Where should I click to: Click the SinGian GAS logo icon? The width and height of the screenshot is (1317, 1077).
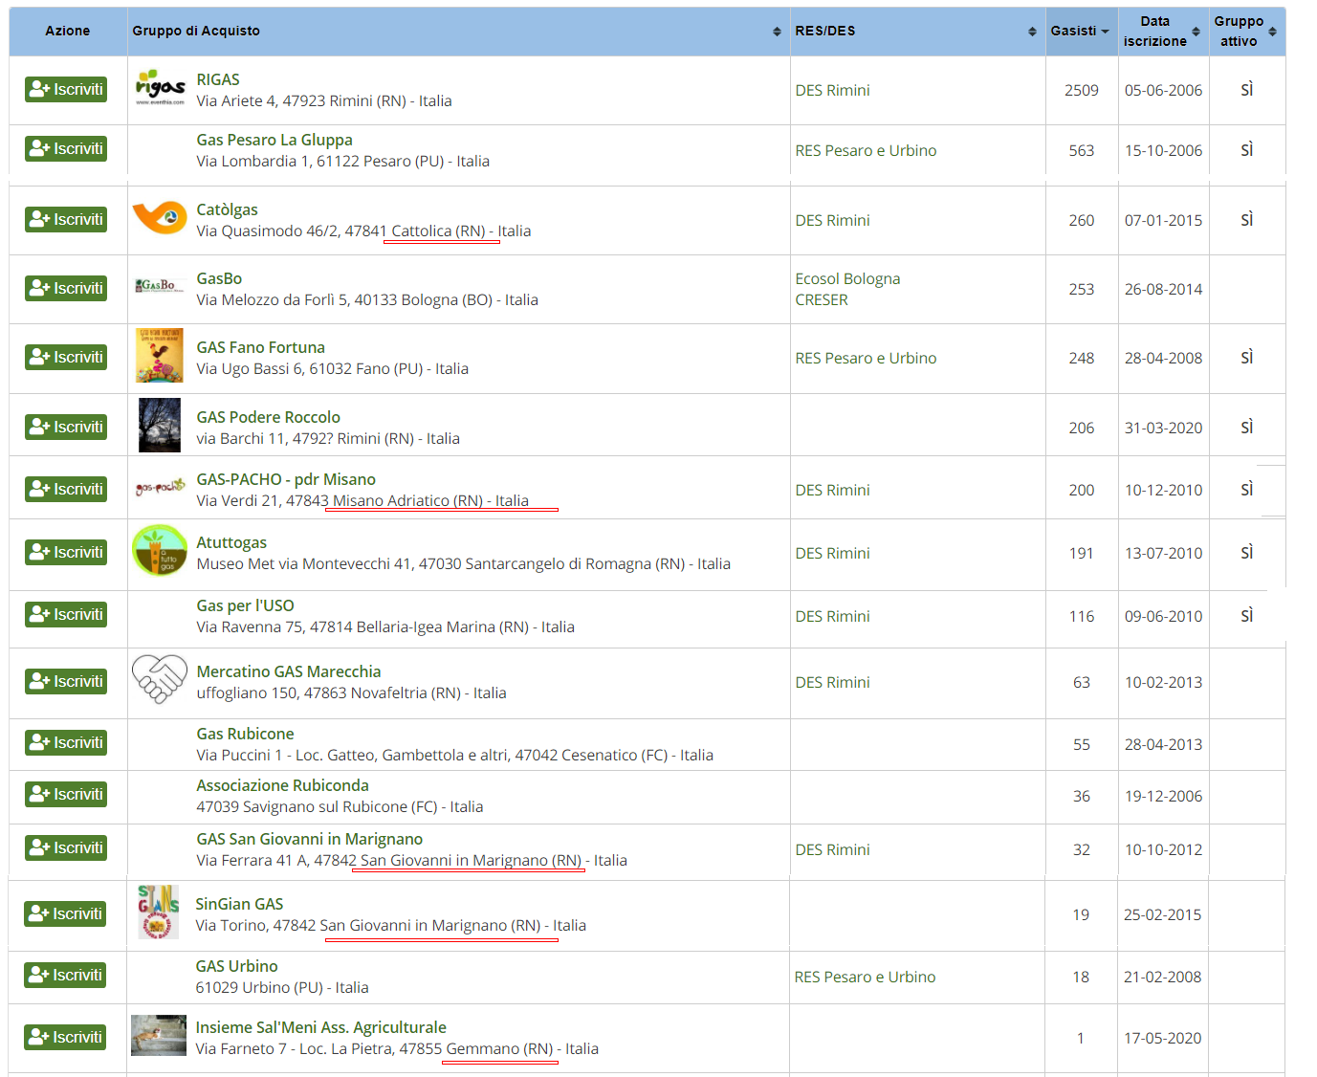click(x=159, y=912)
